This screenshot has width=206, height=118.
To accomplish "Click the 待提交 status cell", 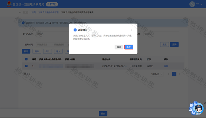I will (150, 66).
